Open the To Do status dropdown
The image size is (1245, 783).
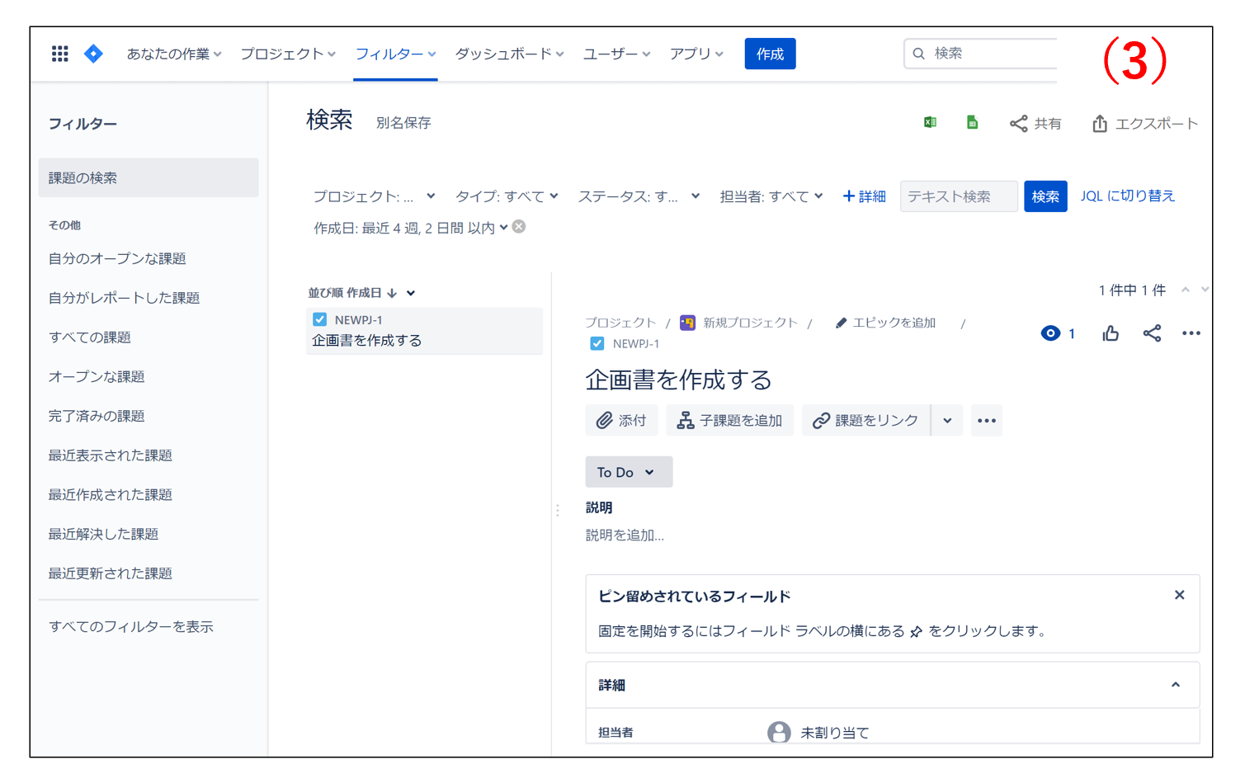coord(629,472)
